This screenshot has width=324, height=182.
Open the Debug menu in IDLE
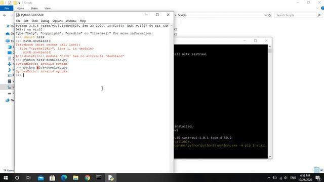(x=45, y=21)
